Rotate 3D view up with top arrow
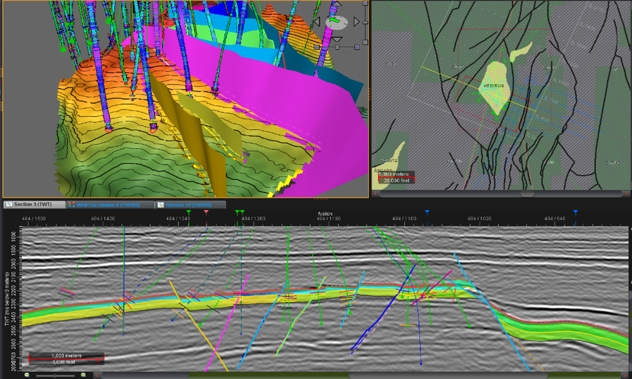The height and width of the screenshot is (379, 632). coord(336,4)
